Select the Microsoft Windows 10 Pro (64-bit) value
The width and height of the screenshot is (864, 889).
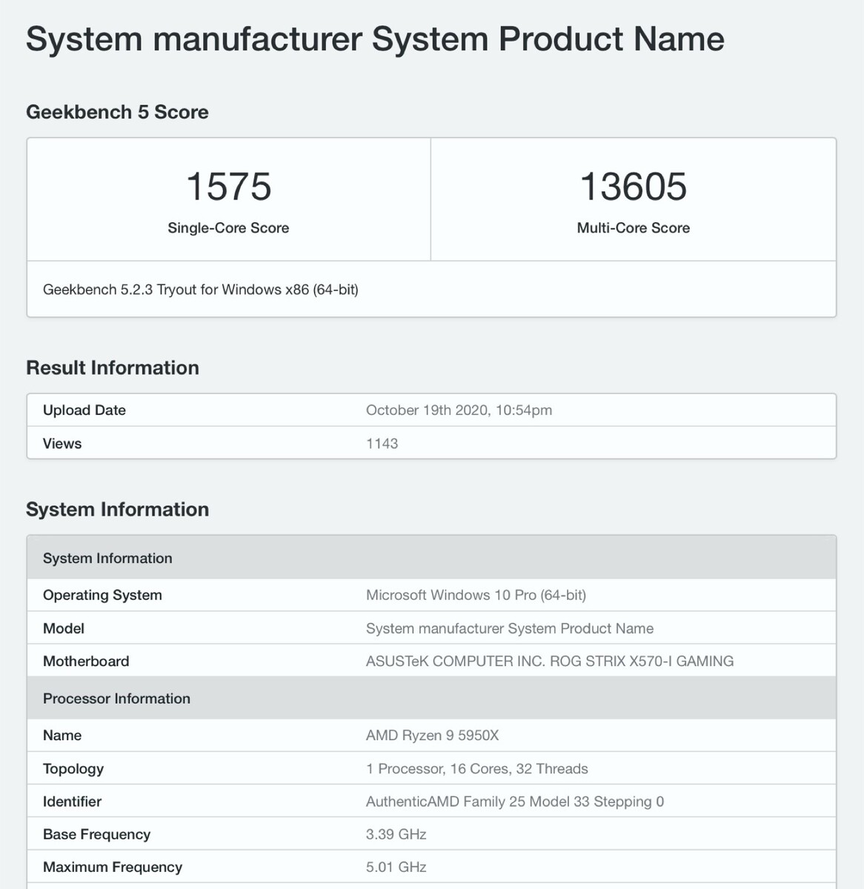[476, 595]
